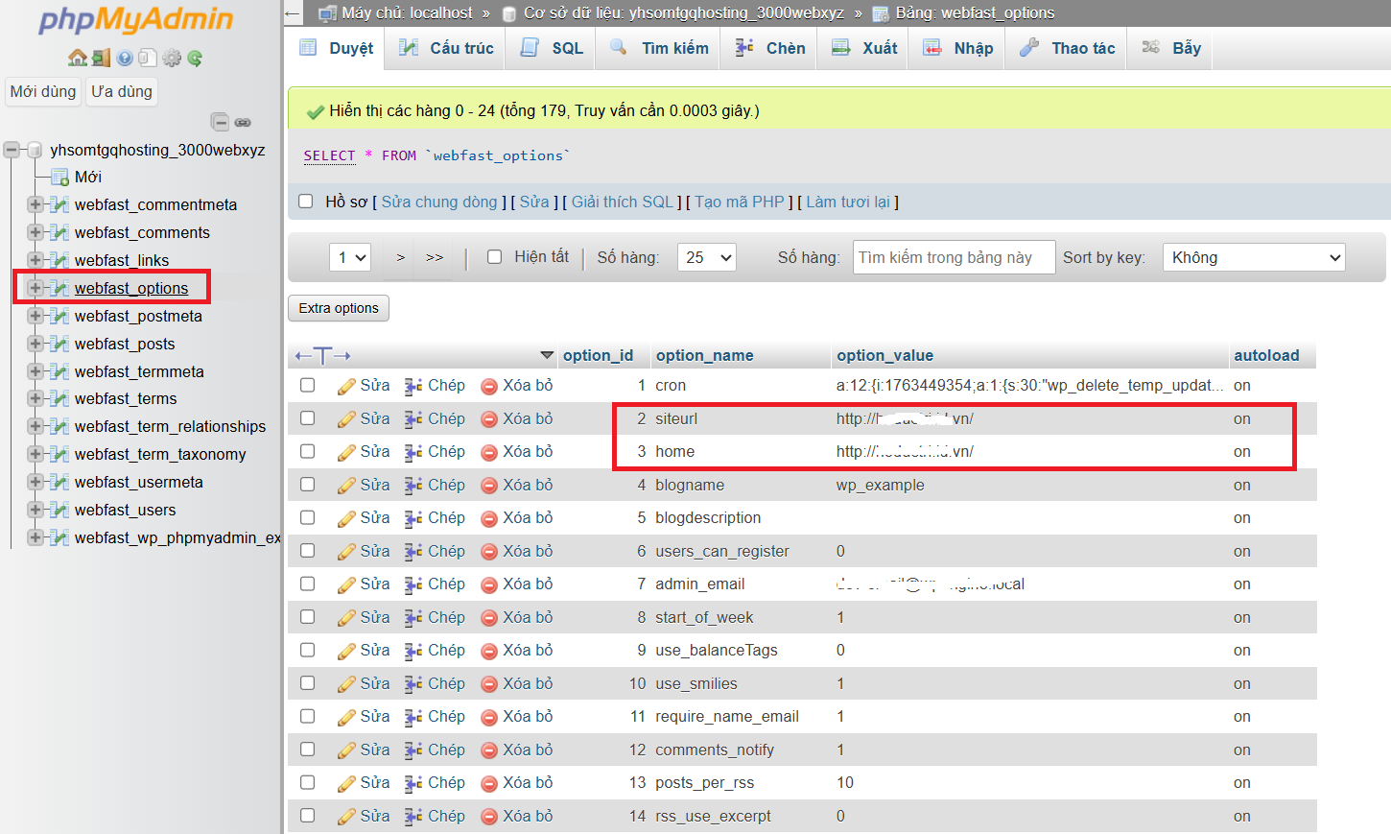The image size is (1391, 834).
Task: Click the copy icon in siteurl row
Action: [413, 418]
